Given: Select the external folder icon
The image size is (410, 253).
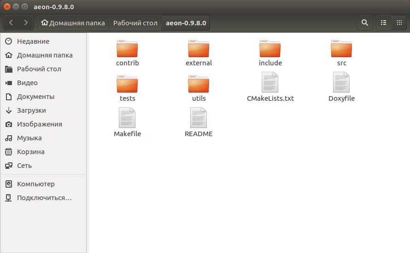Looking at the screenshot, I should [x=199, y=49].
